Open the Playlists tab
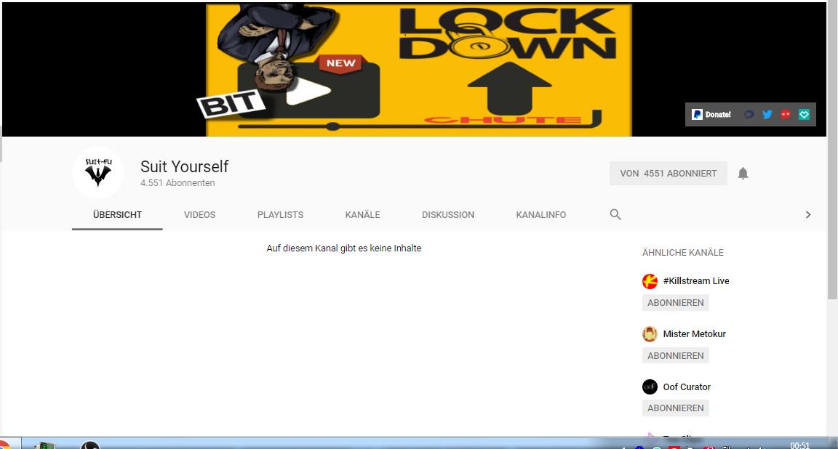Screen dimensions: 838x449 point(280,214)
